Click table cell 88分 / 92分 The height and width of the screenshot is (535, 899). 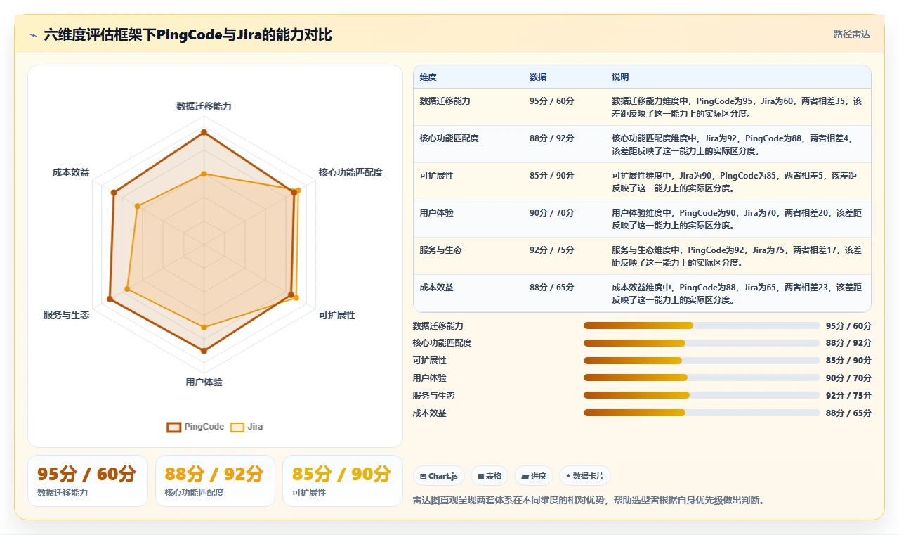click(x=551, y=138)
